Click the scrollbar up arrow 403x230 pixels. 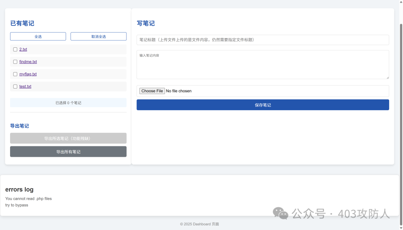tap(401, 2)
